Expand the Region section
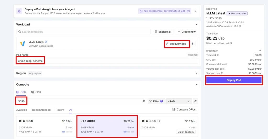The width and height of the screenshot is (268, 139). pyautogui.click(x=197, y=73)
